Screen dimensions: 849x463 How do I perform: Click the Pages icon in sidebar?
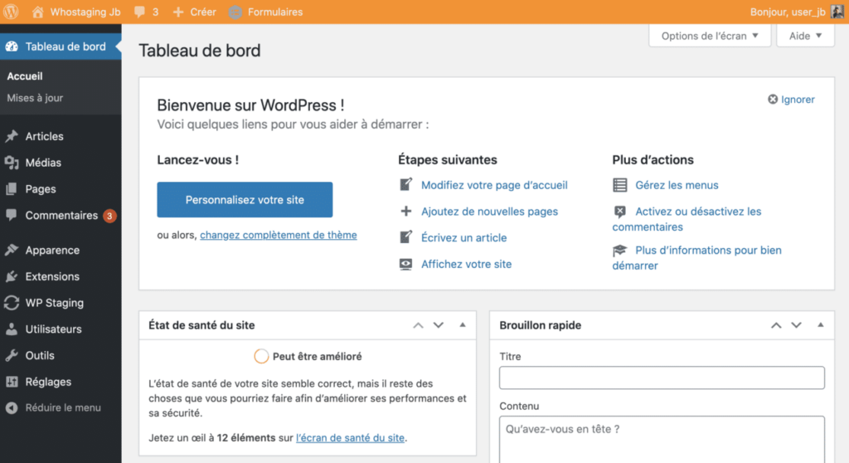(x=12, y=188)
